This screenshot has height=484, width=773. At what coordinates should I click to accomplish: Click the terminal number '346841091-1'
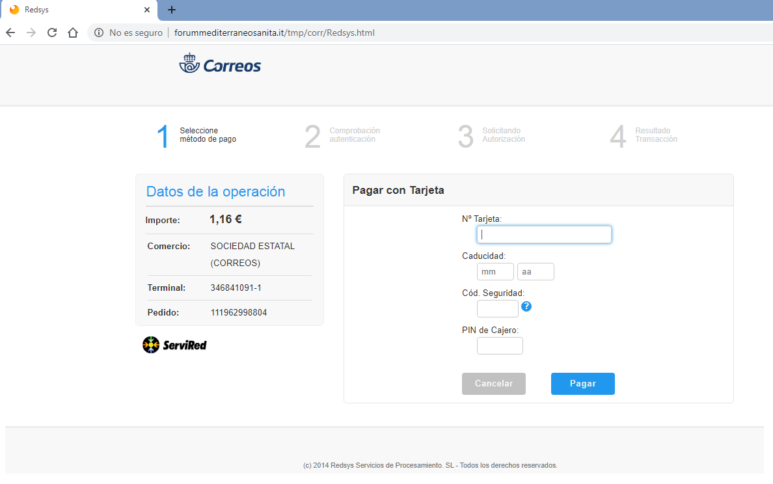236,288
